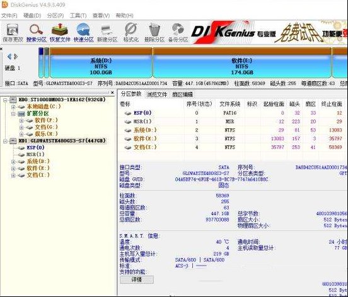Click the 保存更改 toolbar icon
Image resolution: width=348 pixels, height=297 pixels.
coord(13,33)
